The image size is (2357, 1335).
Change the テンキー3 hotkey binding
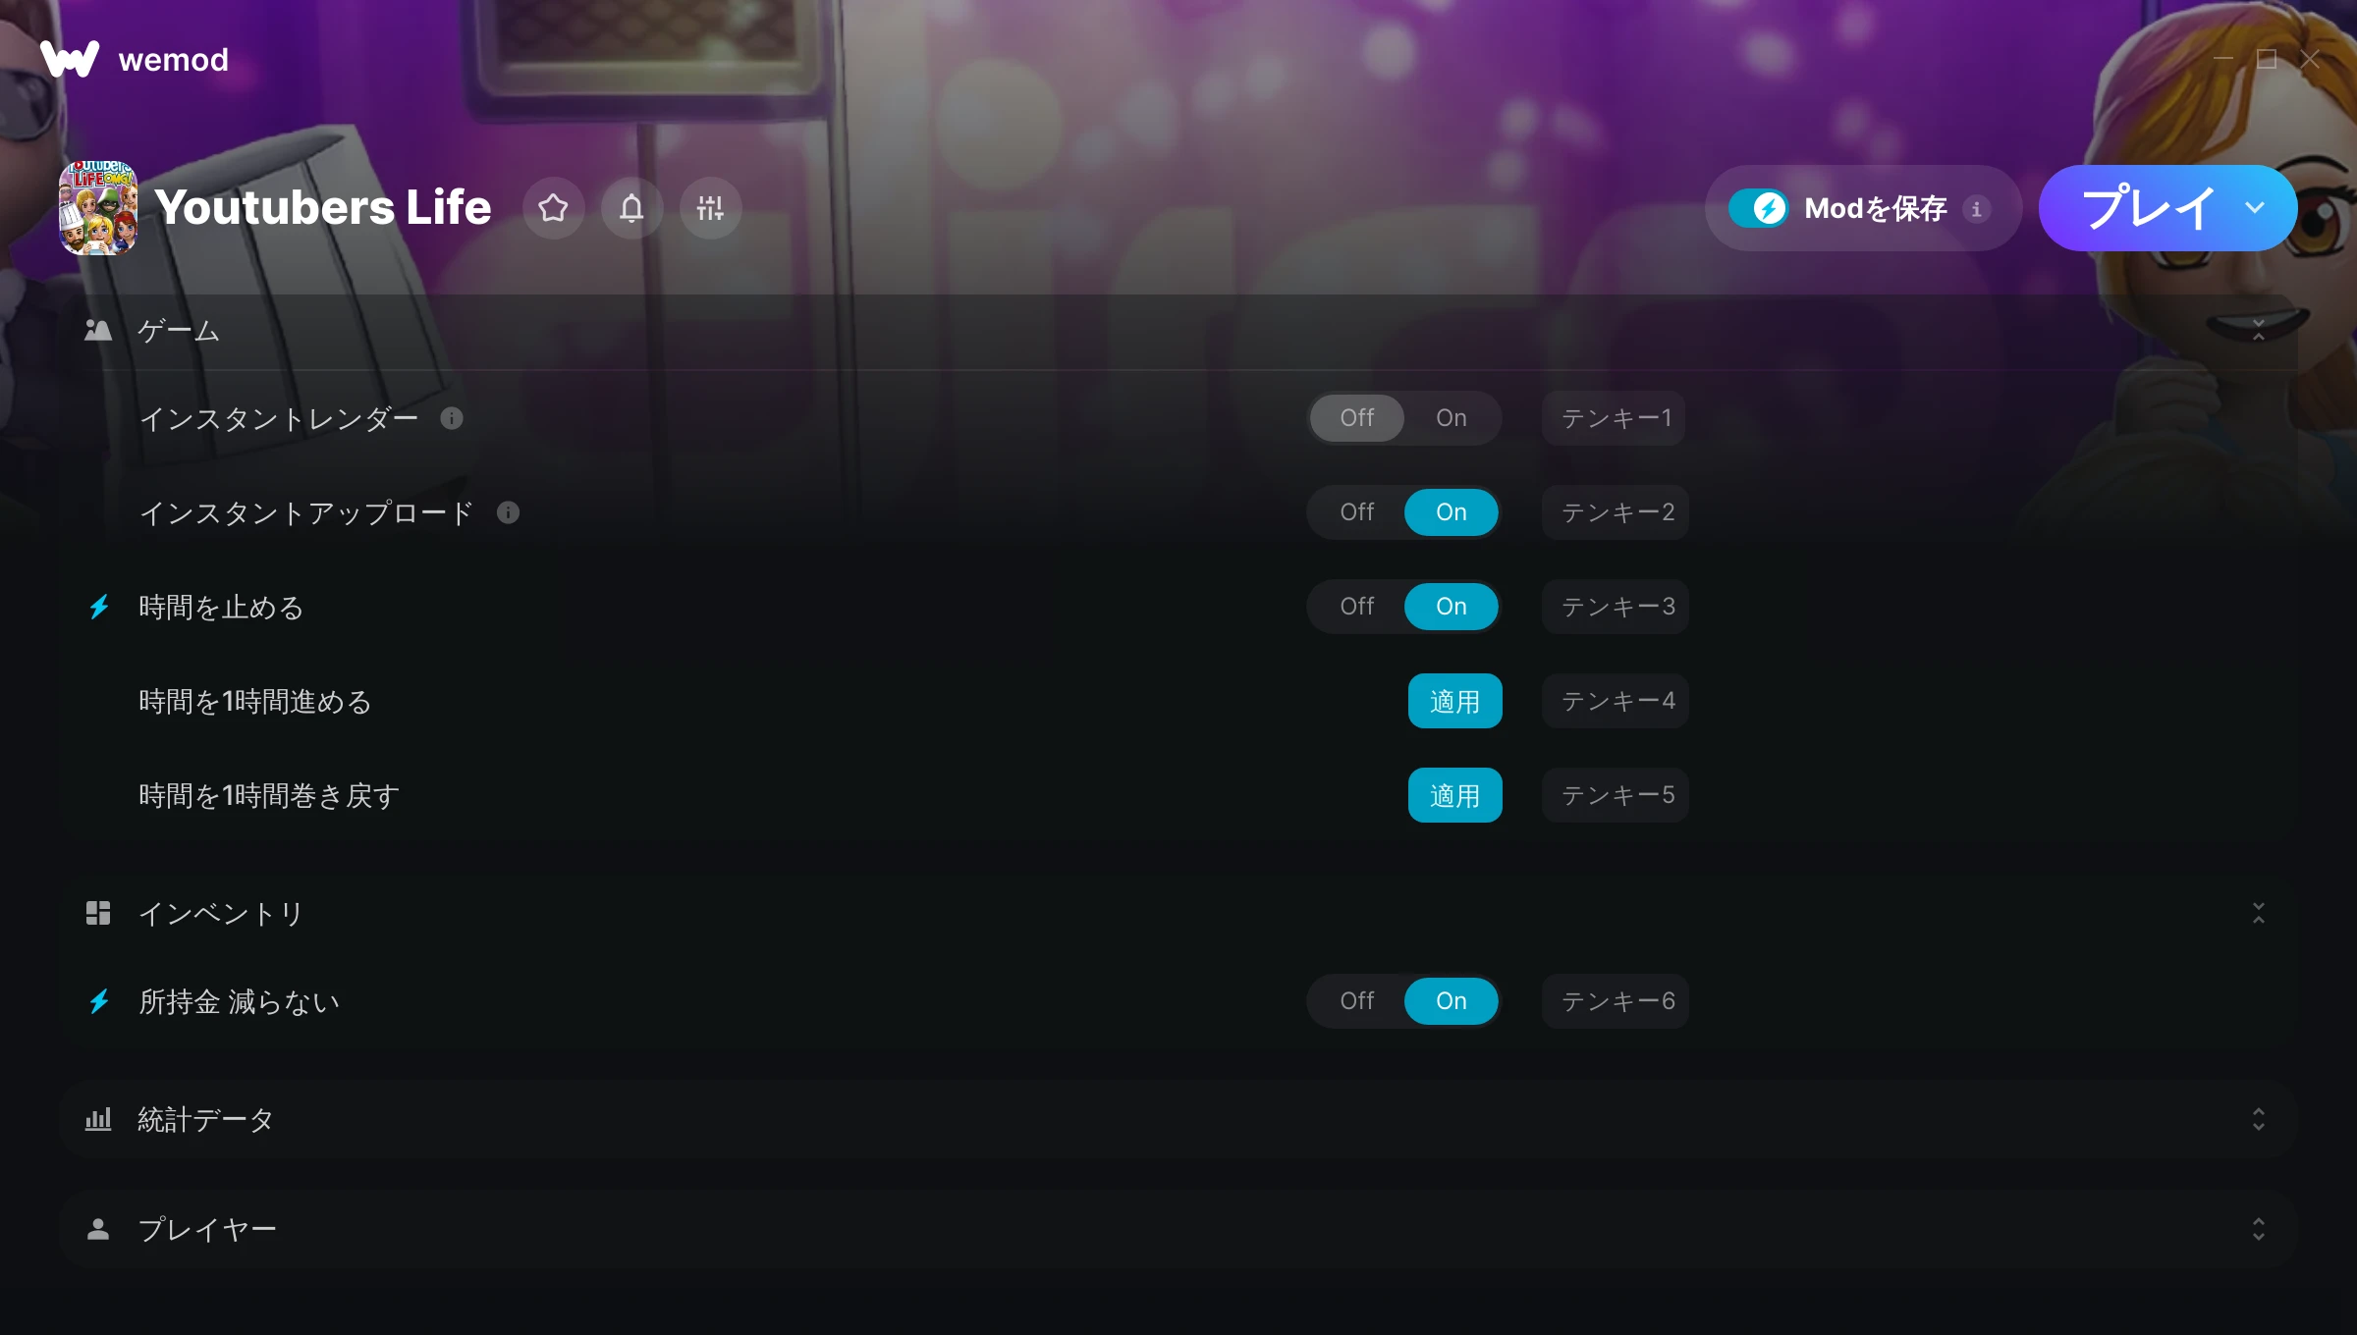click(x=1616, y=607)
